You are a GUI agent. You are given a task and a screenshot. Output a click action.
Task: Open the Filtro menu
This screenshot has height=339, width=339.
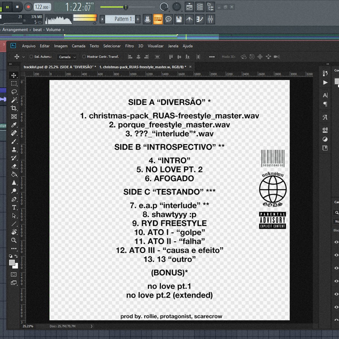pos(130,46)
